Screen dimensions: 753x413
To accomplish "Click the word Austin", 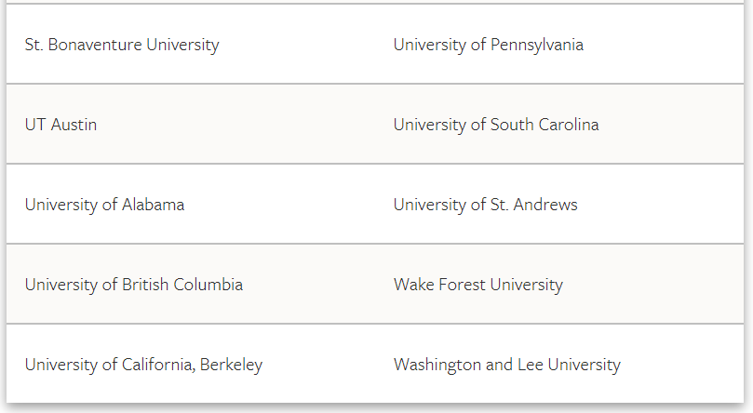I will click(74, 125).
